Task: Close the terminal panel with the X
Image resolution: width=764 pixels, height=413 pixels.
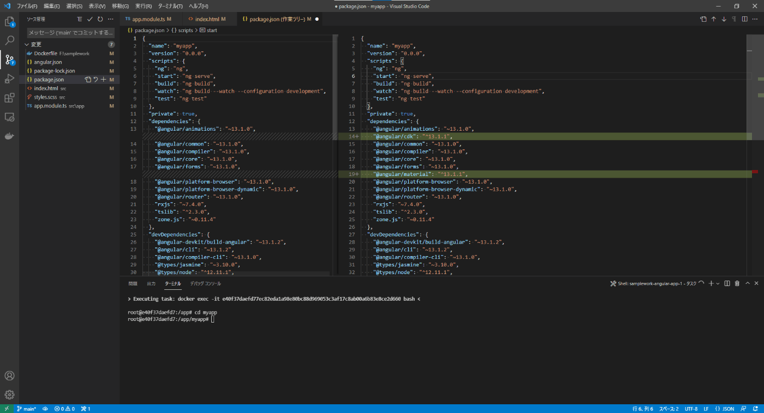Action: point(756,283)
